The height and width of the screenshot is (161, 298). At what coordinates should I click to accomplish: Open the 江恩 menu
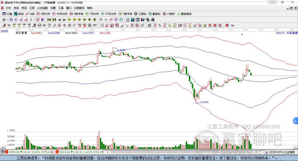pyautogui.click(x=32, y=8)
